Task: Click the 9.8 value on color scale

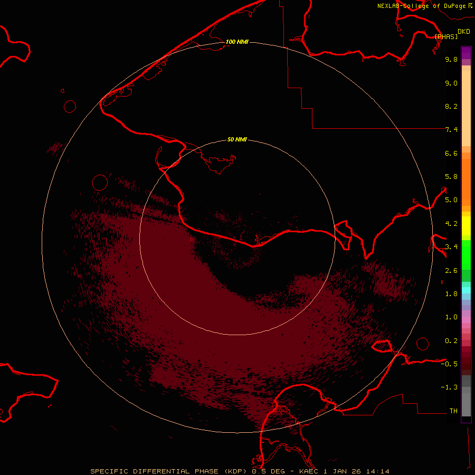Action: pos(451,59)
